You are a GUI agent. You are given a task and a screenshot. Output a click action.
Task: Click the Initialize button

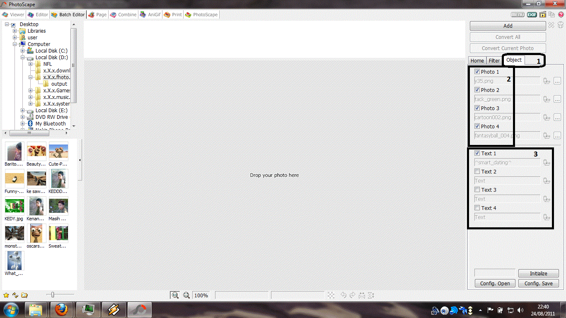(x=538, y=274)
